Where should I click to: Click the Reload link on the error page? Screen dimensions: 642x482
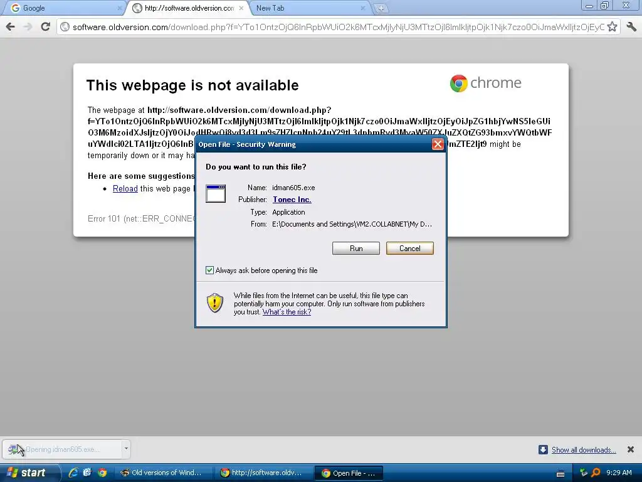(125, 188)
